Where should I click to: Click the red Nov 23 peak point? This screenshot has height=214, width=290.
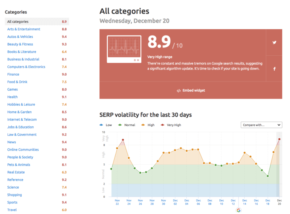click(123, 140)
